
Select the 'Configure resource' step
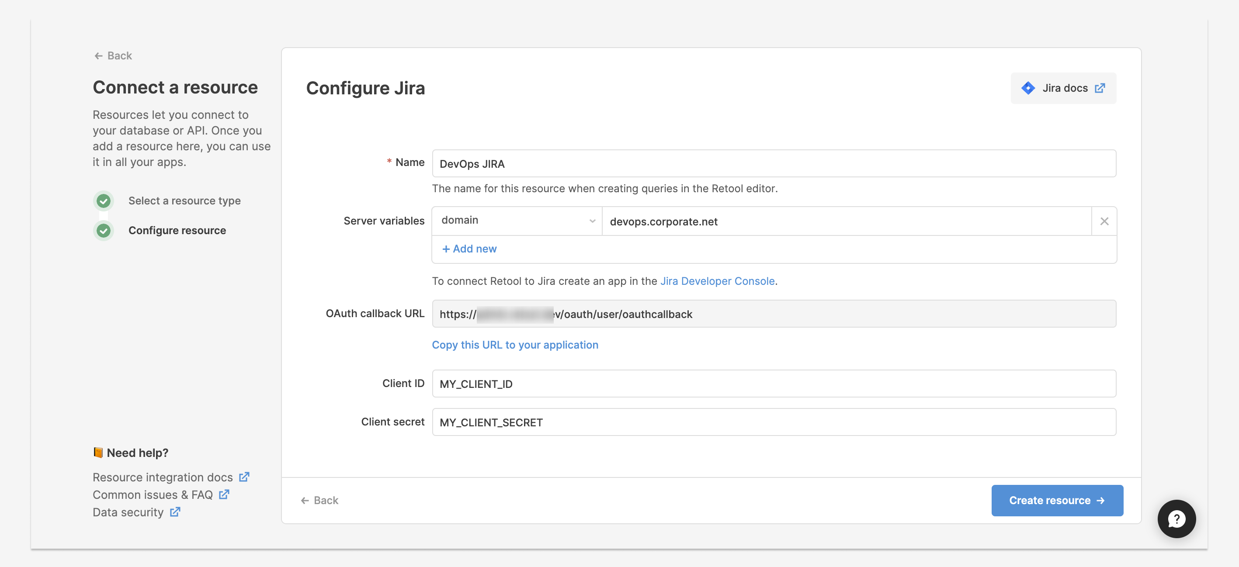coord(177,231)
